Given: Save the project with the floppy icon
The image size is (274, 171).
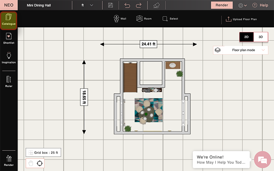Looking at the screenshot, I should point(110,5).
